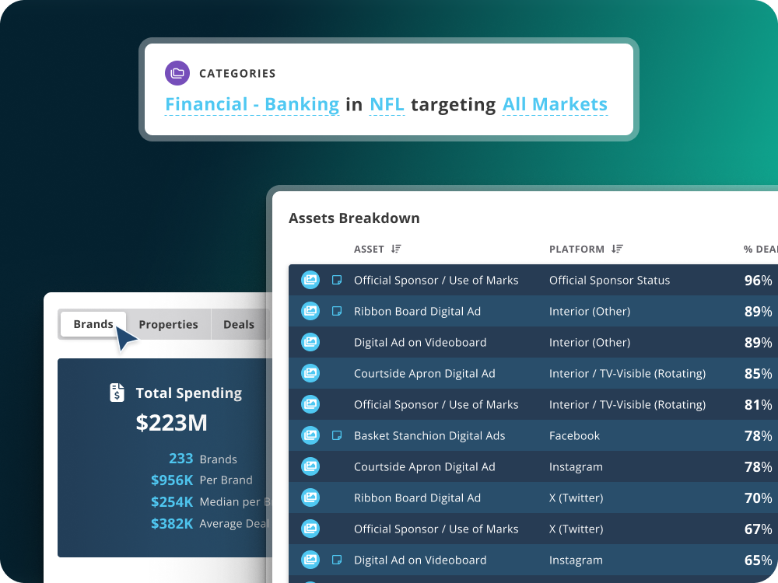Click the 233 Brands statistic
The image size is (778, 583).
pos(202,459)
